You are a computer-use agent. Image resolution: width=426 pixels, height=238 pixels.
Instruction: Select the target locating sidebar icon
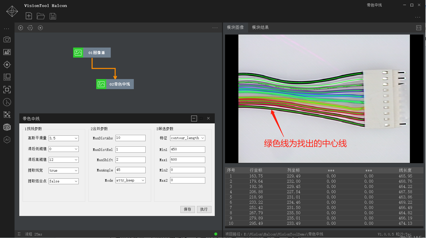click(x=7, y=65)
